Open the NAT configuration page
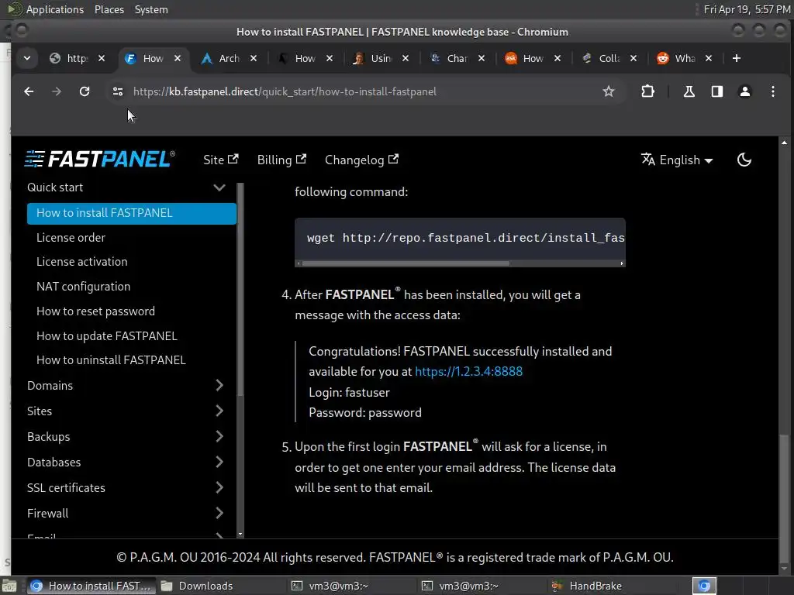Screen dimensions: 794x595 84,287
